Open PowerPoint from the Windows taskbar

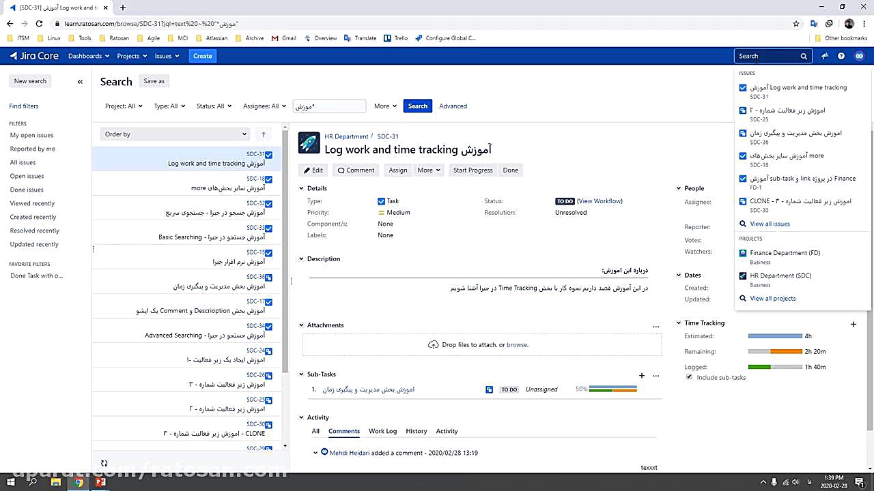tap(101, 482)
